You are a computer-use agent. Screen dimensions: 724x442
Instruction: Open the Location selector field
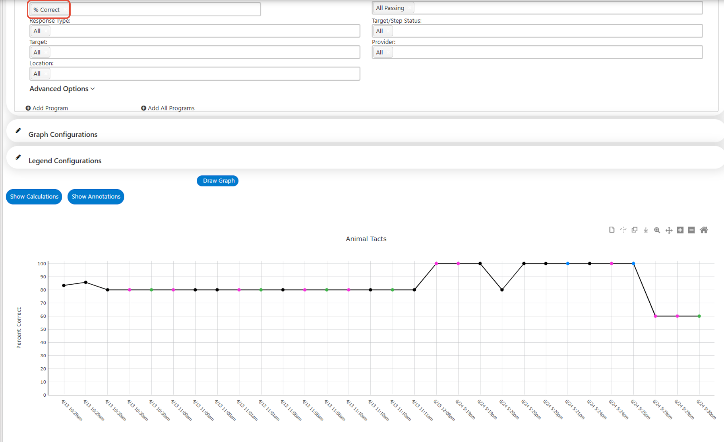(195, 74)
